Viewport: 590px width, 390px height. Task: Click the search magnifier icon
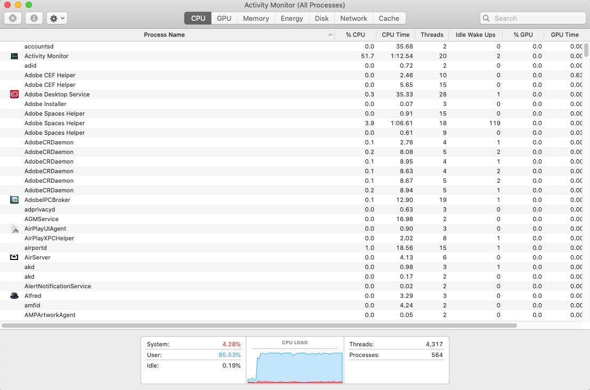pos(486,18)
